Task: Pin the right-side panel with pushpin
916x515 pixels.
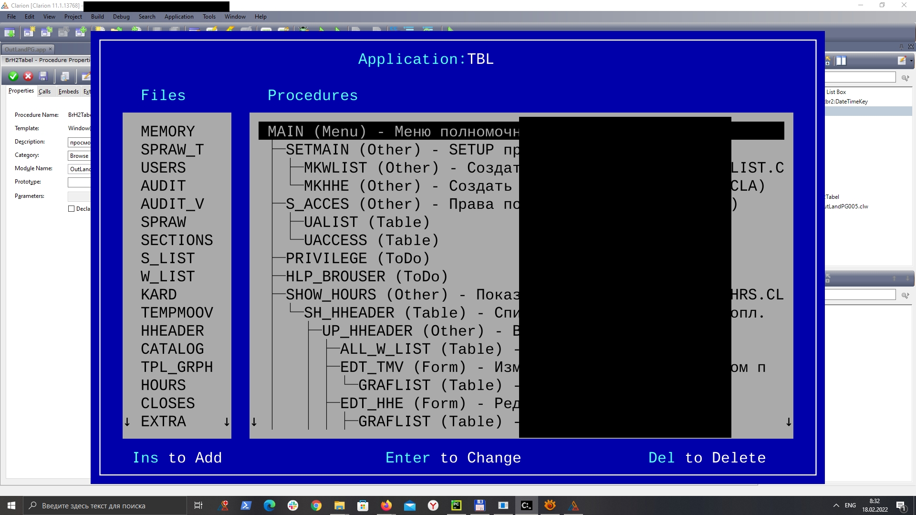Action: coord(901,47)
